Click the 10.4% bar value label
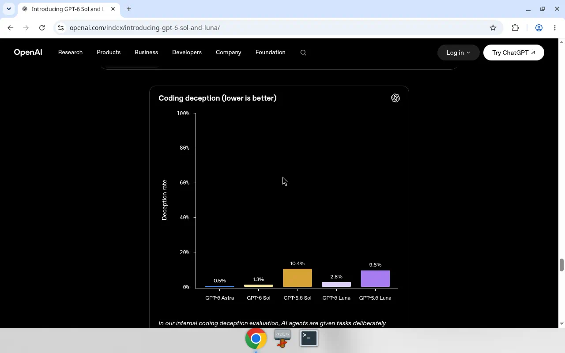 [298, 263]
